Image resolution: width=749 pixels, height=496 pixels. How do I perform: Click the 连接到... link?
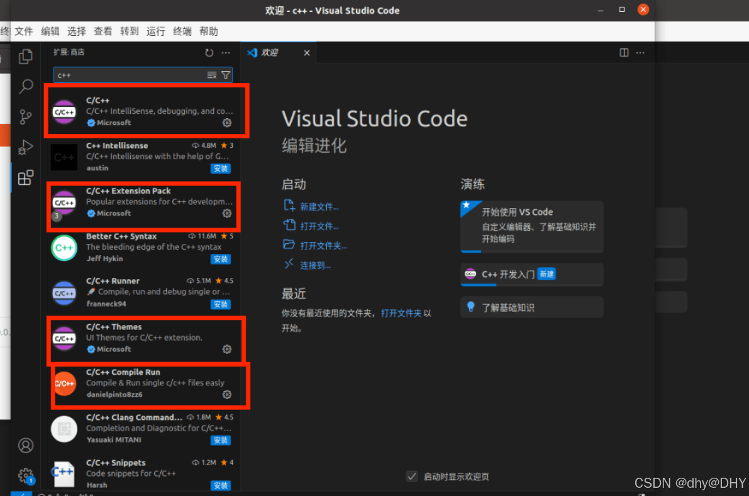pyautogui.click(x=315, y=265)
